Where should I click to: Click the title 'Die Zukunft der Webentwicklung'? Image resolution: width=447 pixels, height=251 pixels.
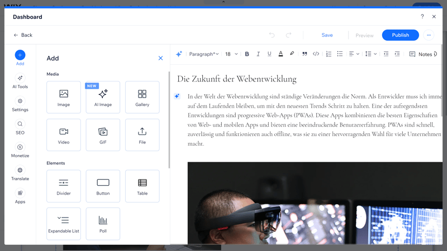[x=236, y=79]
